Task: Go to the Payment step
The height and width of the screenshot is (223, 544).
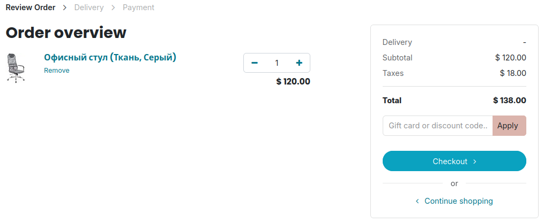Action: [x=138, y=7]
